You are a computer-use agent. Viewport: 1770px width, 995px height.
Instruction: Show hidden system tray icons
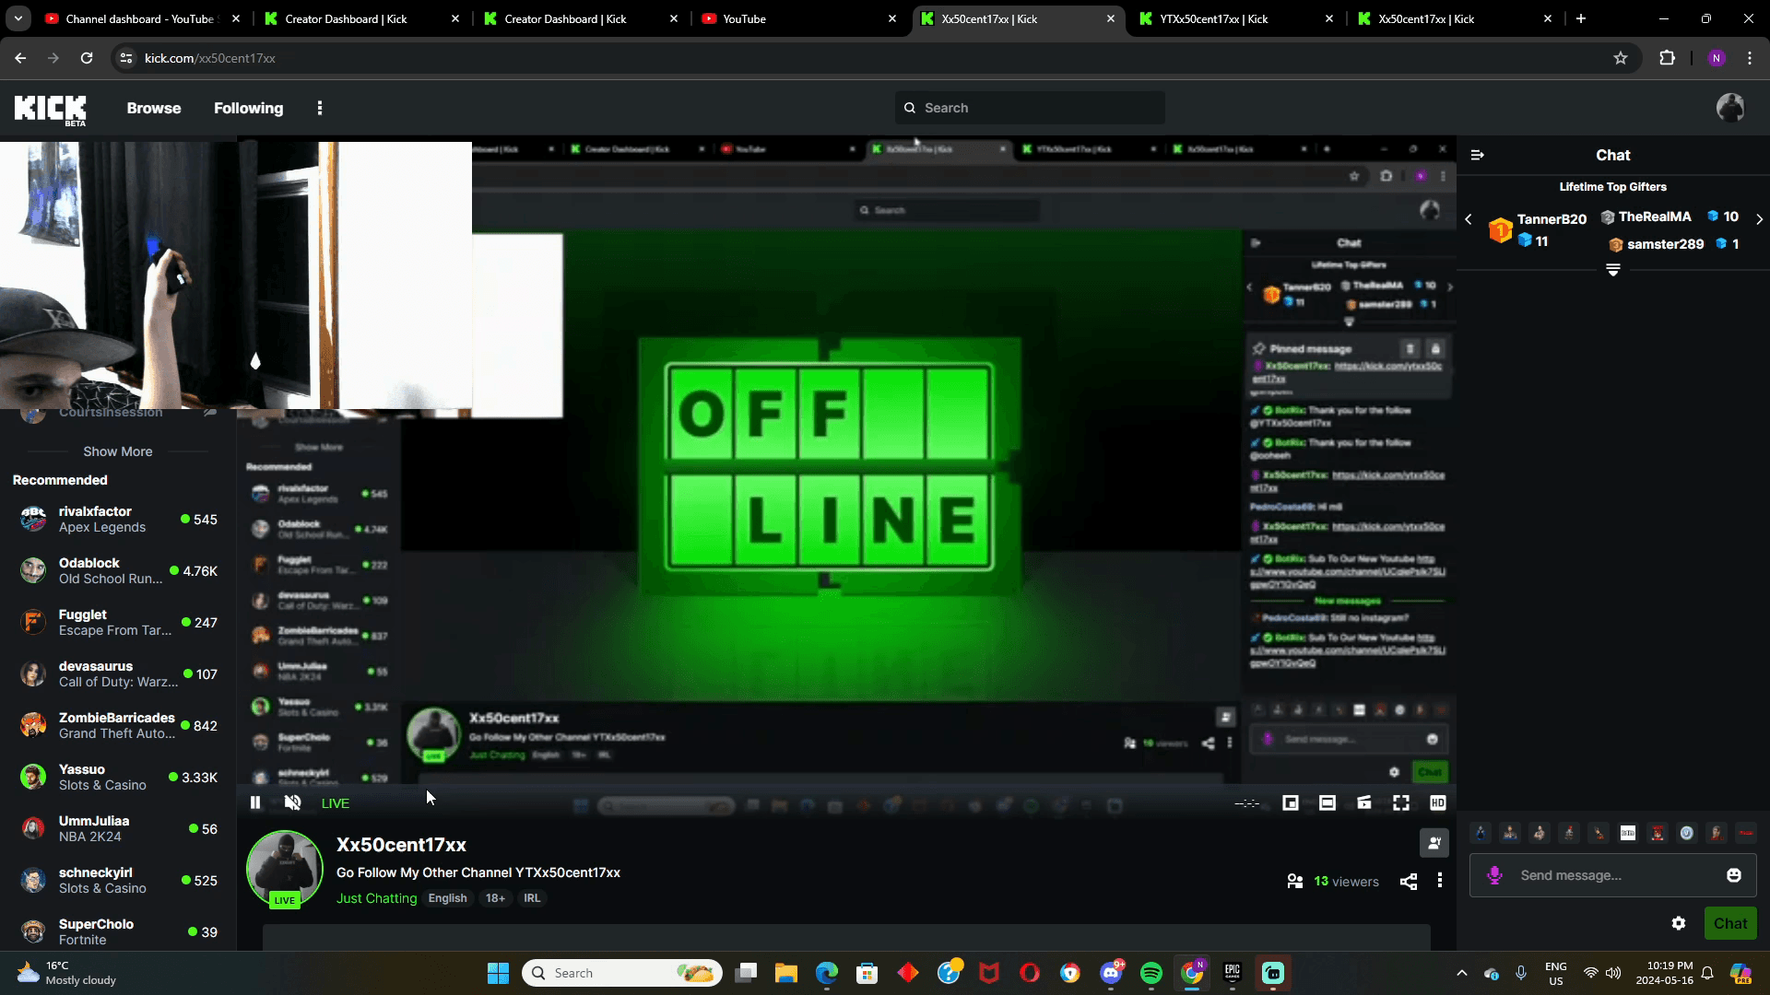click(x=1461, y=973)
